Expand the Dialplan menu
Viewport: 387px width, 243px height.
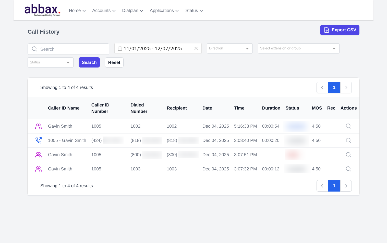click(132, 10)
